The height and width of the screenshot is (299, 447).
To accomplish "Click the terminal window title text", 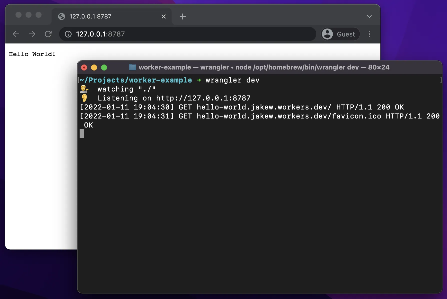I will coord(264,67).
